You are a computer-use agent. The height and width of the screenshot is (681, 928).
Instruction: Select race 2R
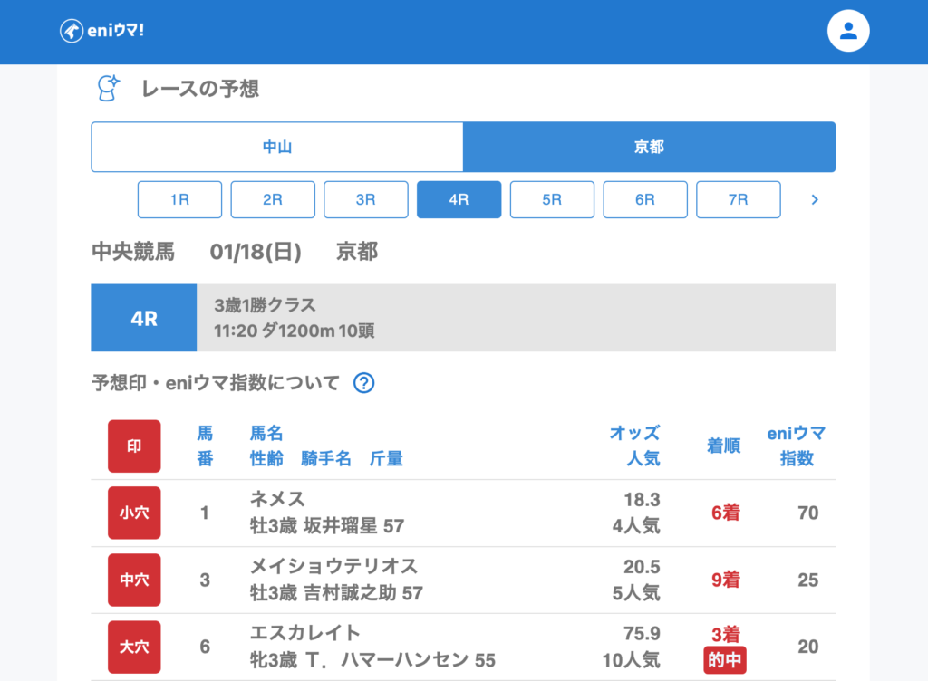273,200
